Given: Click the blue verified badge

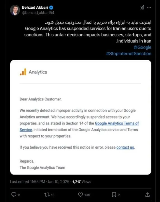Looking at the screenshot, I should pyautogui.click(x=51, y=8).
